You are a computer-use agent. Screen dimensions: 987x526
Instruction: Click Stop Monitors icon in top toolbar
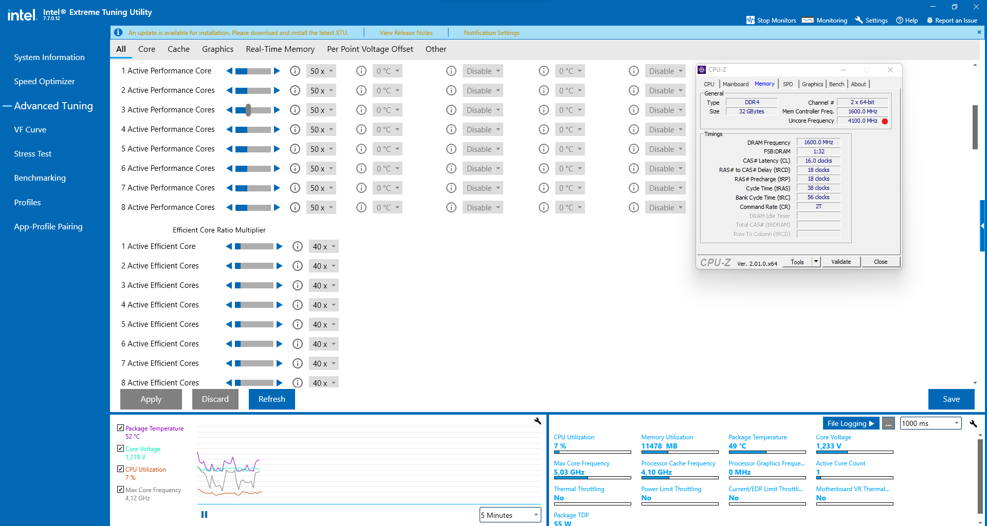point(751,20)
